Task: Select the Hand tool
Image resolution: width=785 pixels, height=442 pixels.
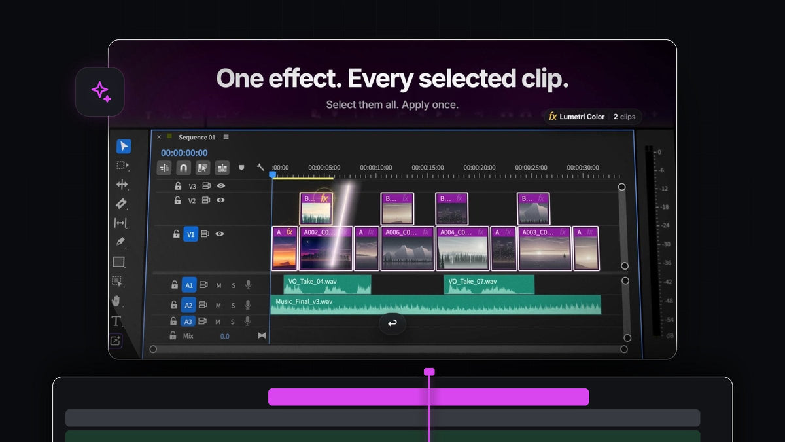Action: click(x=117, y=301)
